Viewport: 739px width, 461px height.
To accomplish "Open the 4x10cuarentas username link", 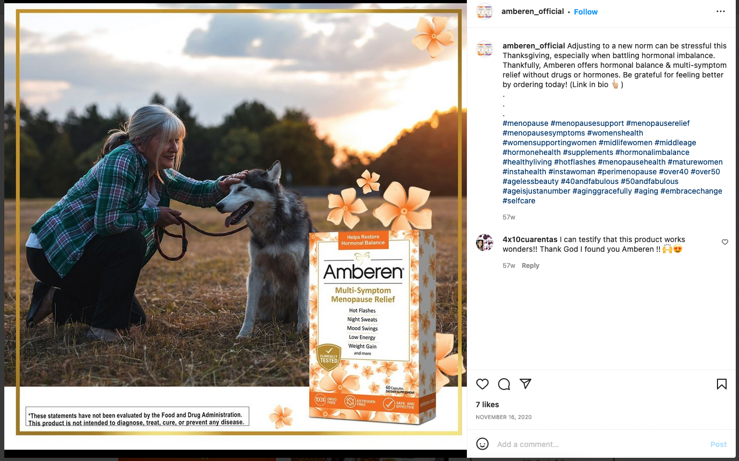I will 530,239.
